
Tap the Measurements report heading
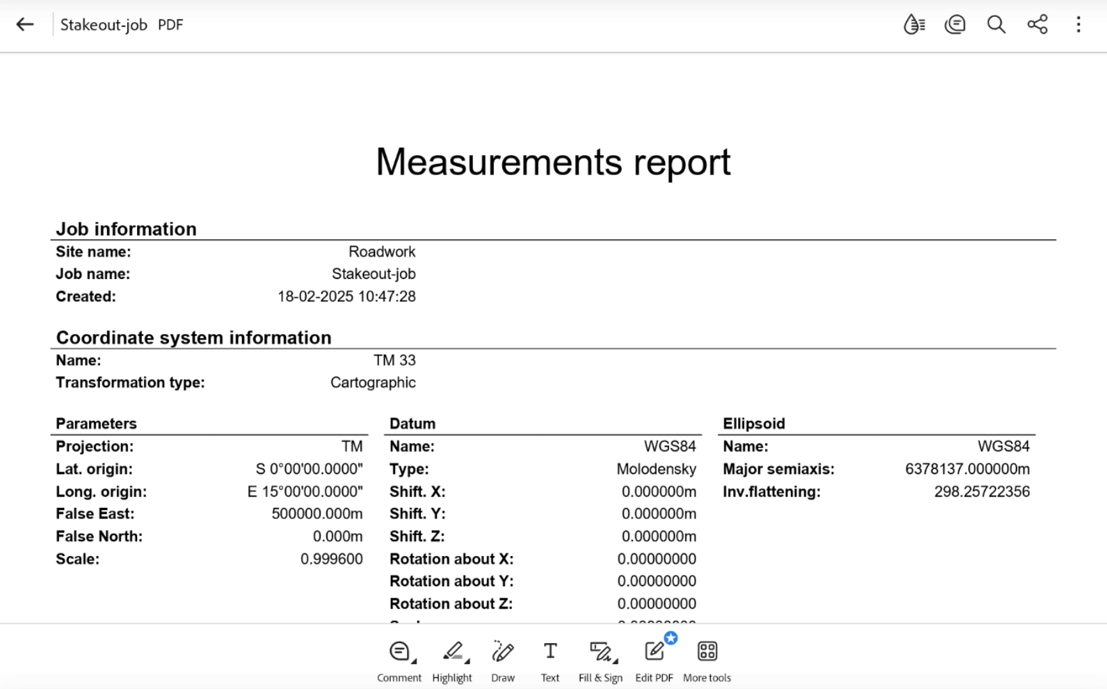553,162
